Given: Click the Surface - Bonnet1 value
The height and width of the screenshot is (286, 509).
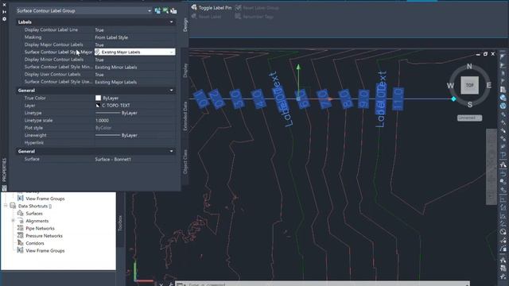Looking at the screenshot, I should [113, 159].
